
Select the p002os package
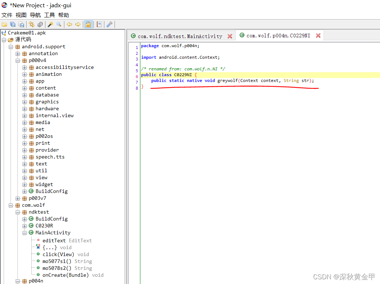coord(44,136)
